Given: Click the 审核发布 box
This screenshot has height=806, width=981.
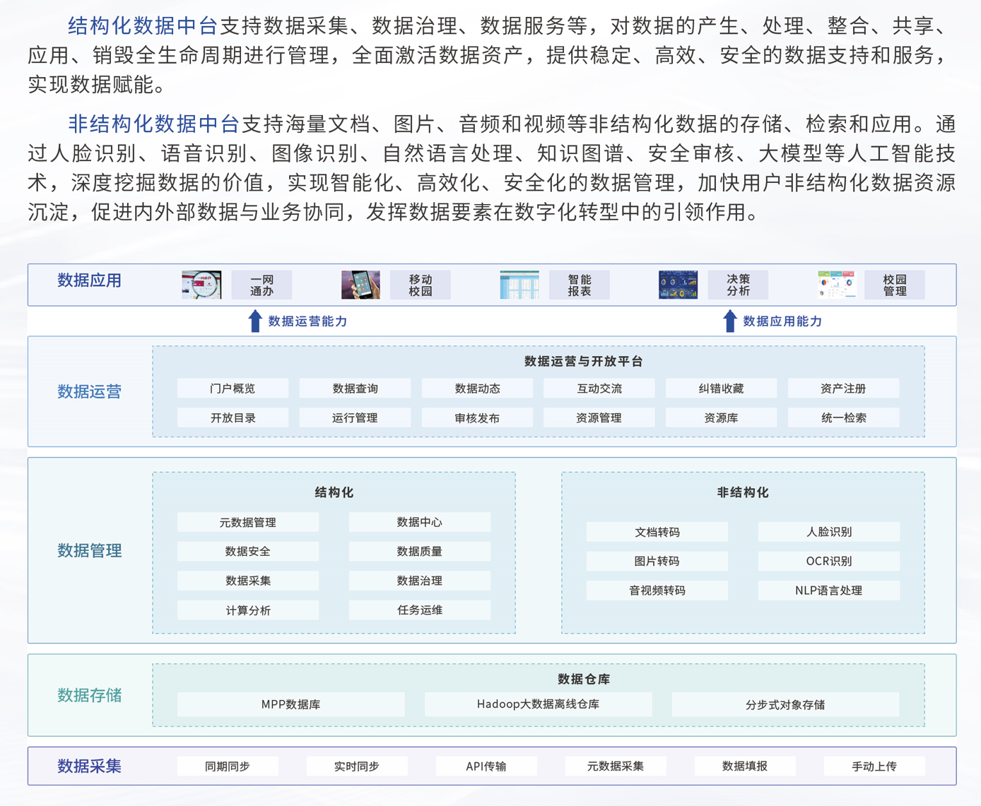Looking at the screenshot, I should coord(477,417).
